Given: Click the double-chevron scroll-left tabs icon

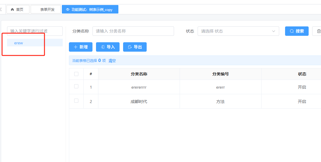Looking at the screenshot, I should (1, 9).
